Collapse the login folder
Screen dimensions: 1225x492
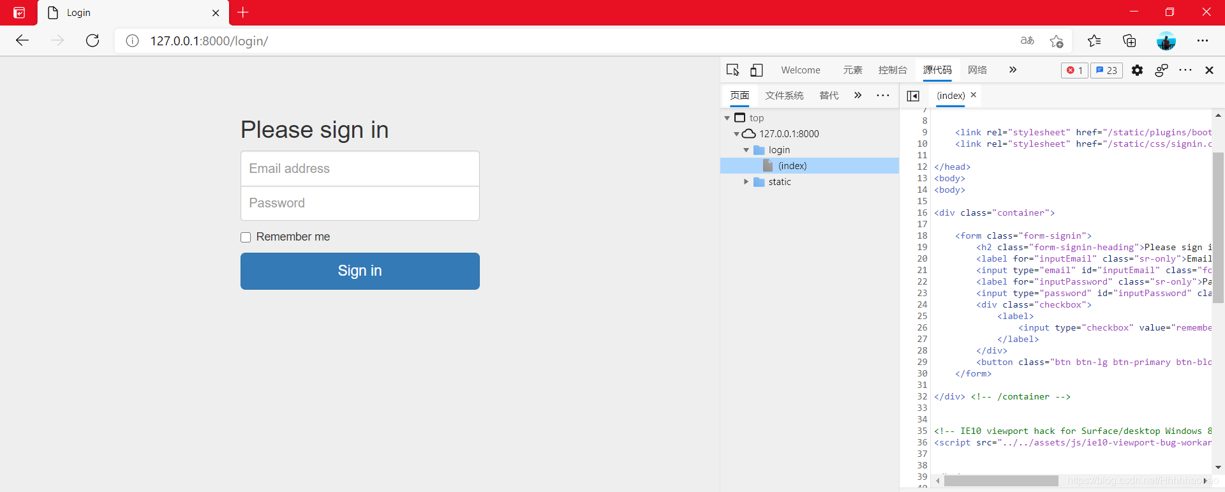[746, 150]
